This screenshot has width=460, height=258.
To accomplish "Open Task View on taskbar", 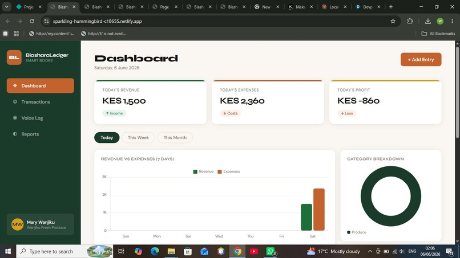I will (x=121, y=251).
